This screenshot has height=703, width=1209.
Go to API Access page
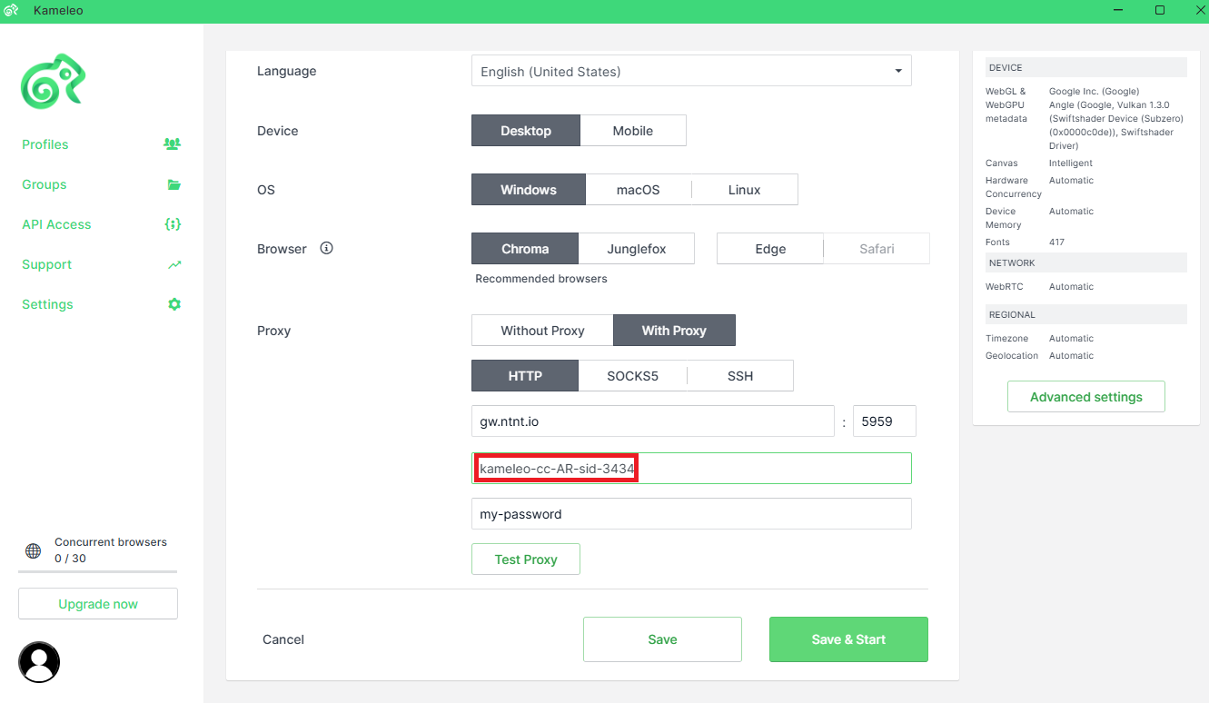56,224
